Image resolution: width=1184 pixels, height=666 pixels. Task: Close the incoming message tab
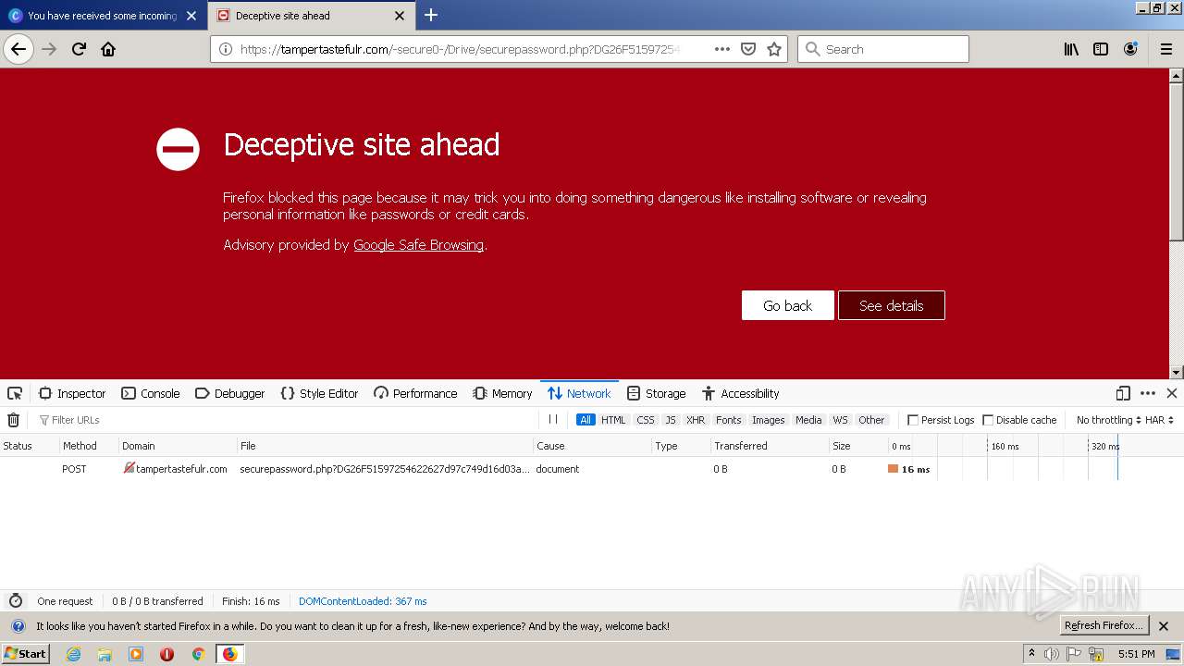[191, 16]
